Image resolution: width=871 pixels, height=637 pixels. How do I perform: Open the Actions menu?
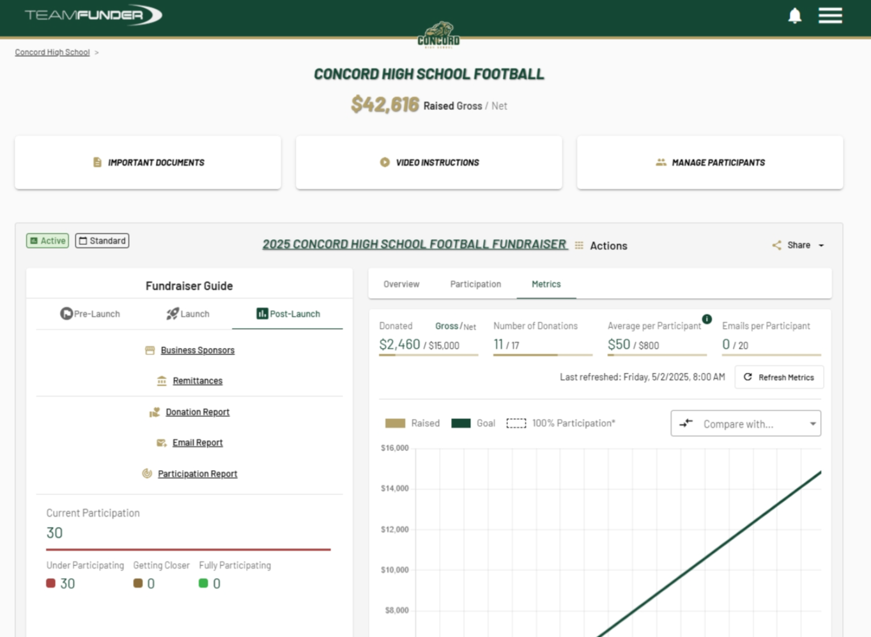point(608,246)
